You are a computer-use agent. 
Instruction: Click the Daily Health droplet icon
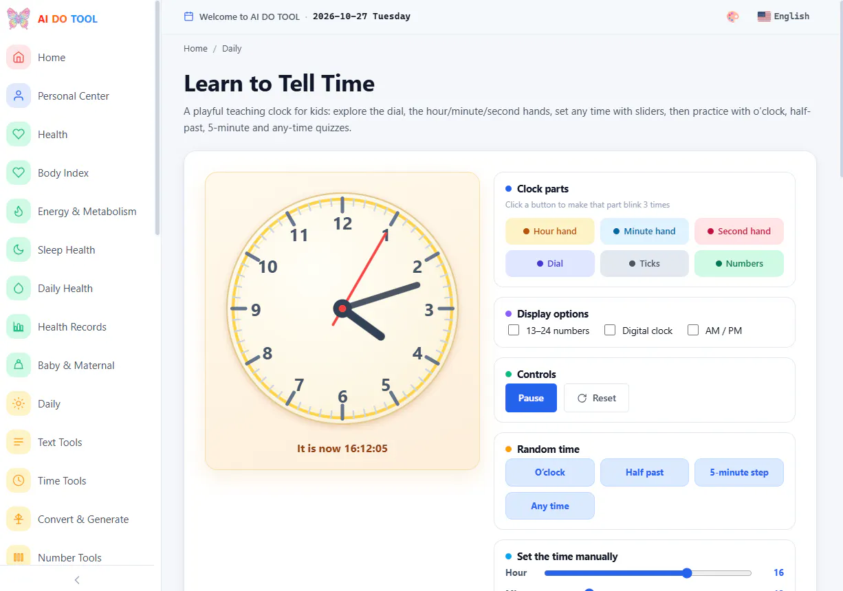19,289
